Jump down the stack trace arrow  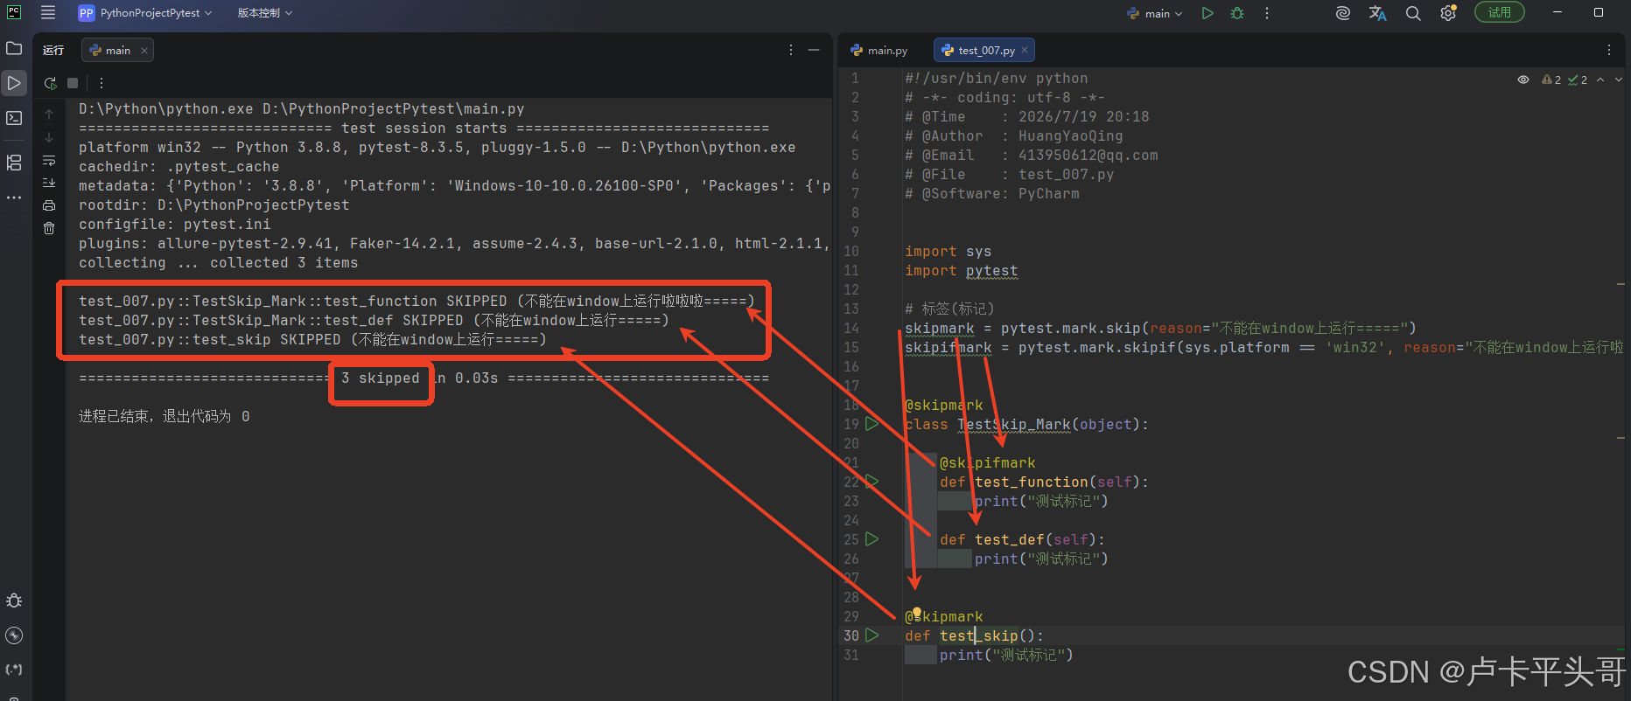coord(49,137)
